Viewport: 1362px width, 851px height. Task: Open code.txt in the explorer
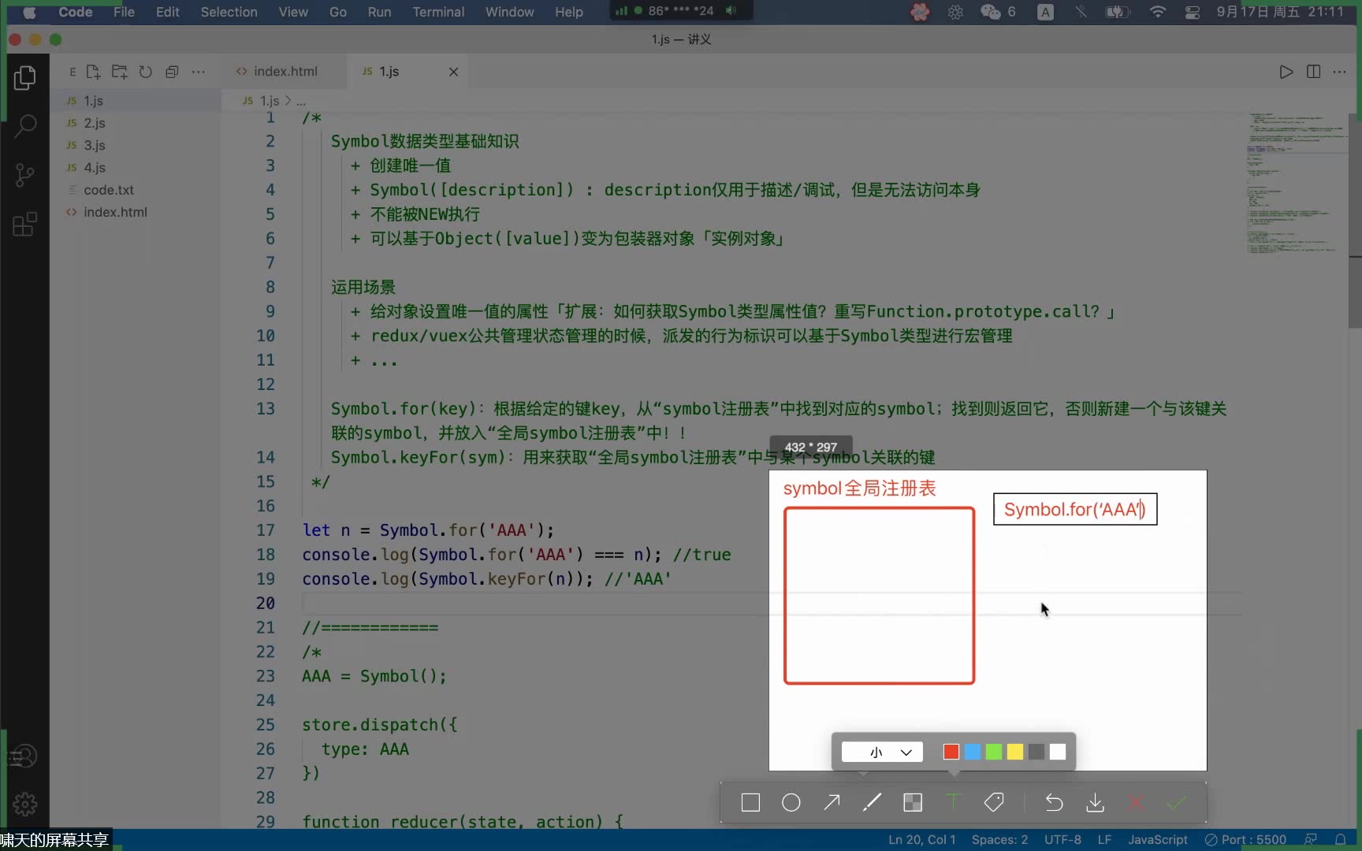(136, 190)
